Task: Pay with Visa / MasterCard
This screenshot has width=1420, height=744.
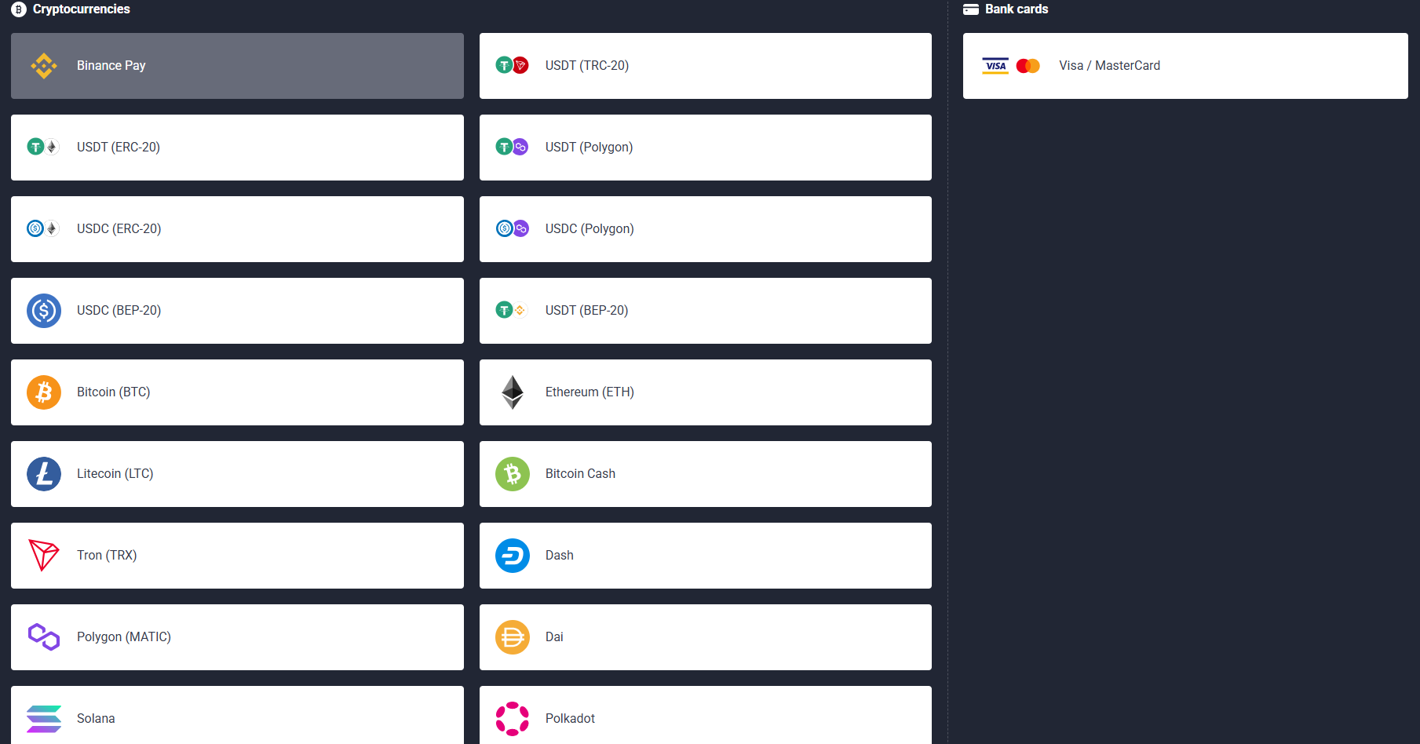Action: click(x=1185, y=66)
